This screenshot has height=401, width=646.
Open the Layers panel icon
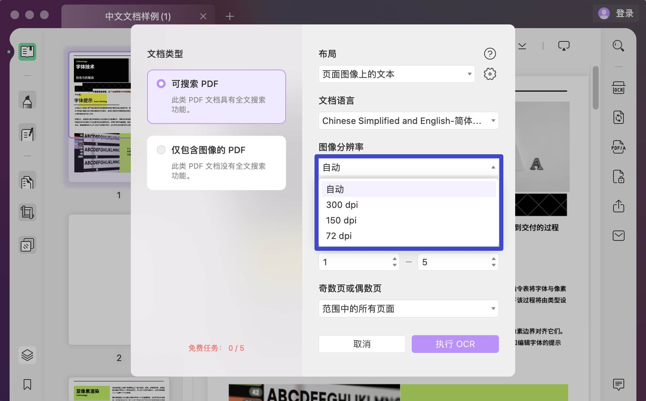(27, 355)
